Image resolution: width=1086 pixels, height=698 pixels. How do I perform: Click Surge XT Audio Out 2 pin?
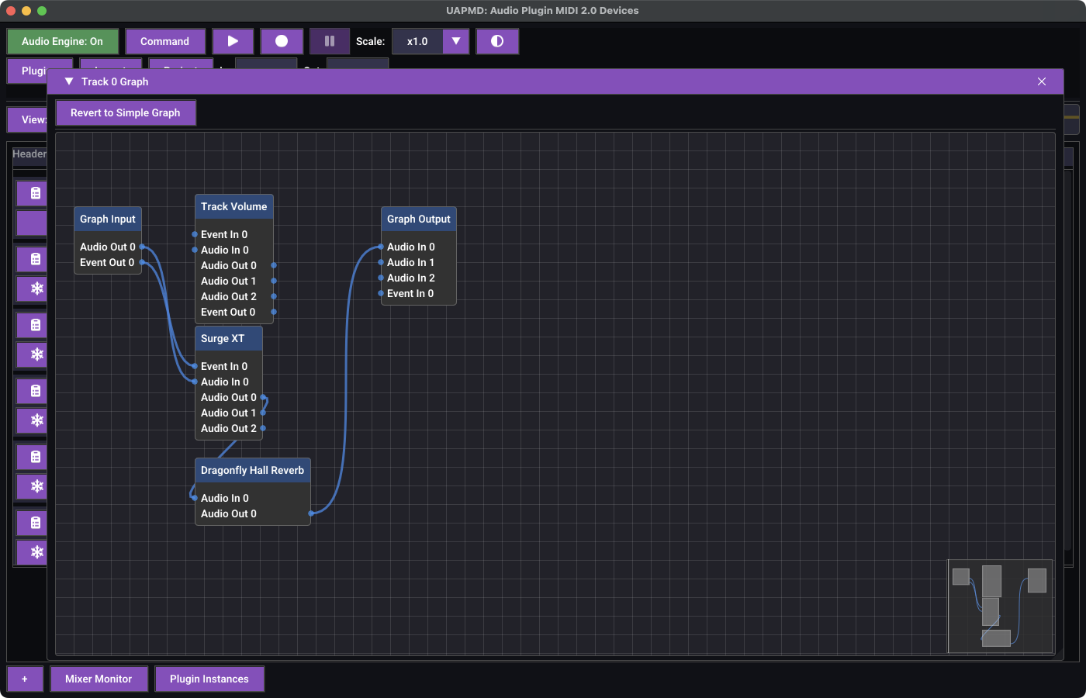pos(263,428)
